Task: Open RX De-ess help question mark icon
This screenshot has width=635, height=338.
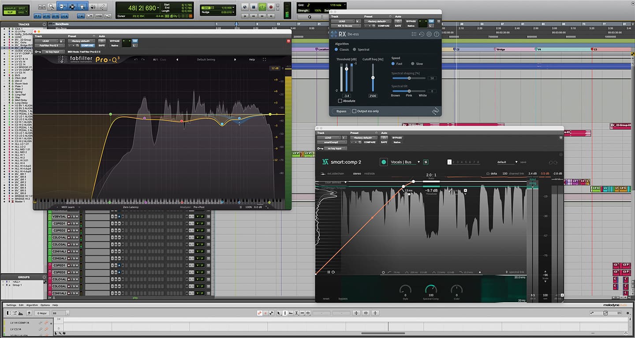Action: coord(437,34)
